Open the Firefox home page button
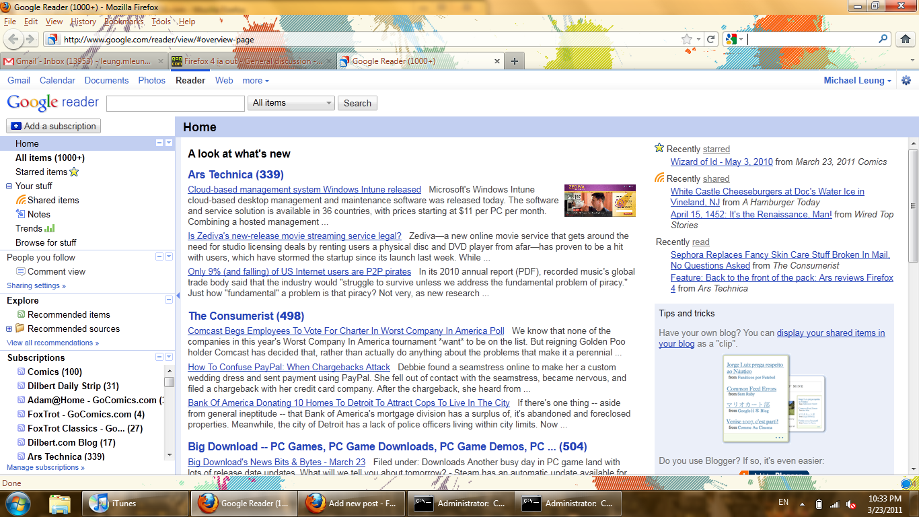Screen dimensions: 919x517 906,39
